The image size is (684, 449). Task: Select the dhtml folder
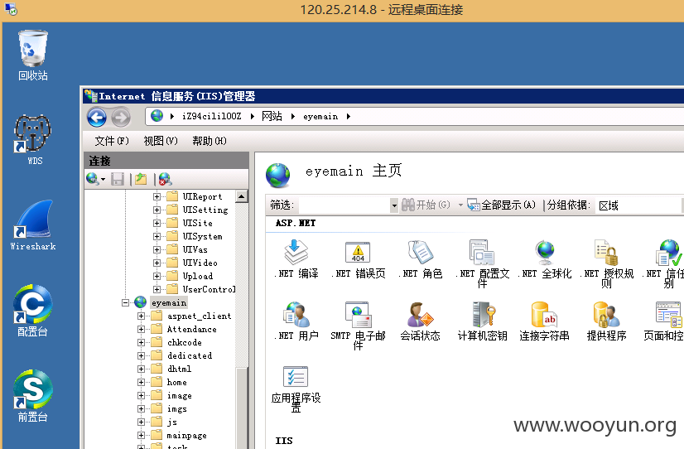(x=180, y=369)
